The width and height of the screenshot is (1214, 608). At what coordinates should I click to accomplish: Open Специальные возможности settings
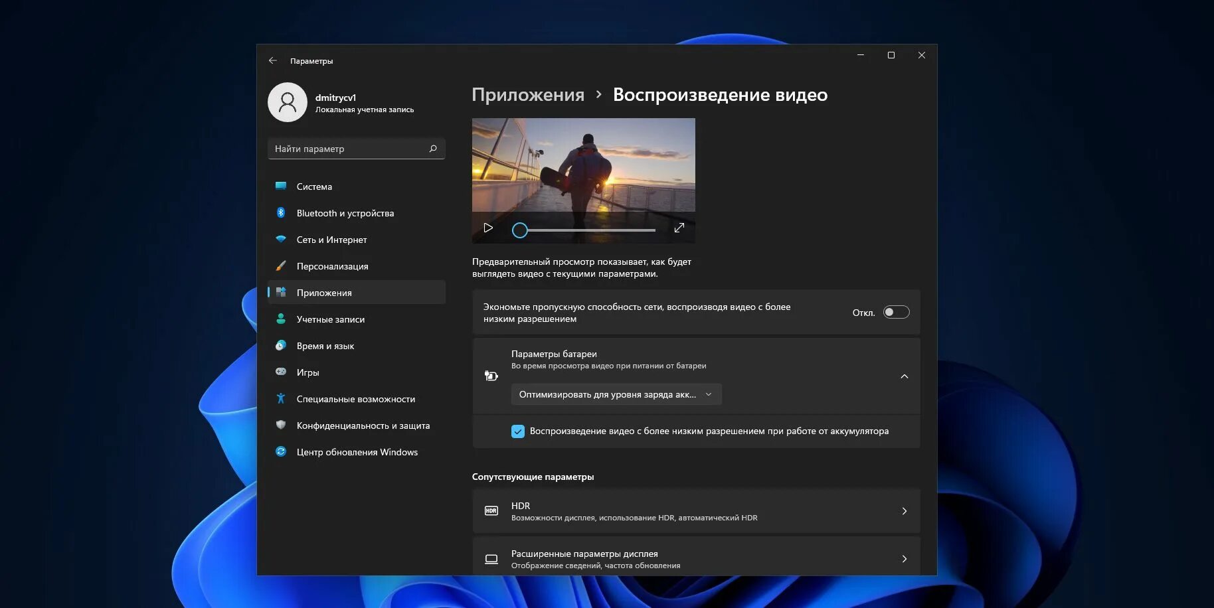pyautogui.click(x=357, y=399)
